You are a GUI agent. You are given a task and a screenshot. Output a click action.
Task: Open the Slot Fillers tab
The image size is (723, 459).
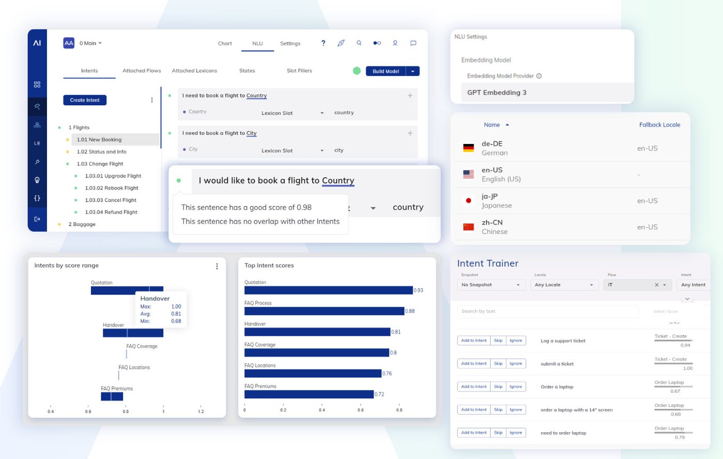point(300,71)
